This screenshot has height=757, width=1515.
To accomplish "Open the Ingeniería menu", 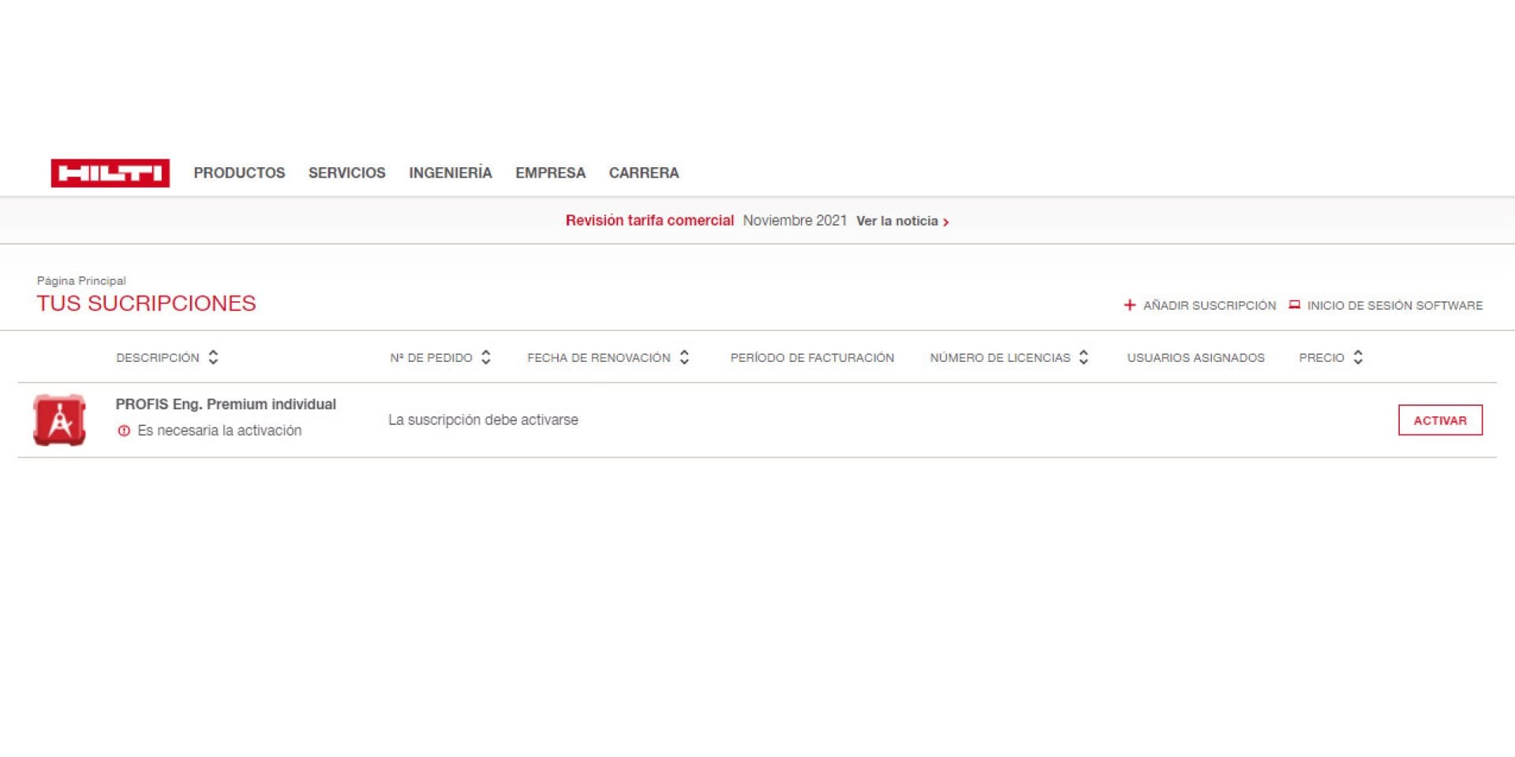I will pyautogui.click(x=450, y=173).
